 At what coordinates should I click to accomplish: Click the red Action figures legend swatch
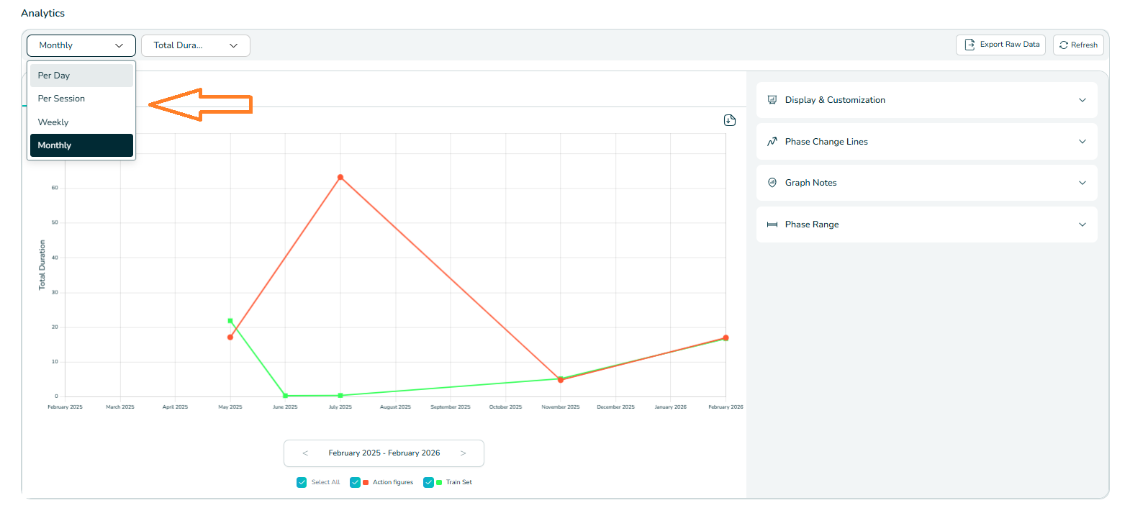[366, 482]
